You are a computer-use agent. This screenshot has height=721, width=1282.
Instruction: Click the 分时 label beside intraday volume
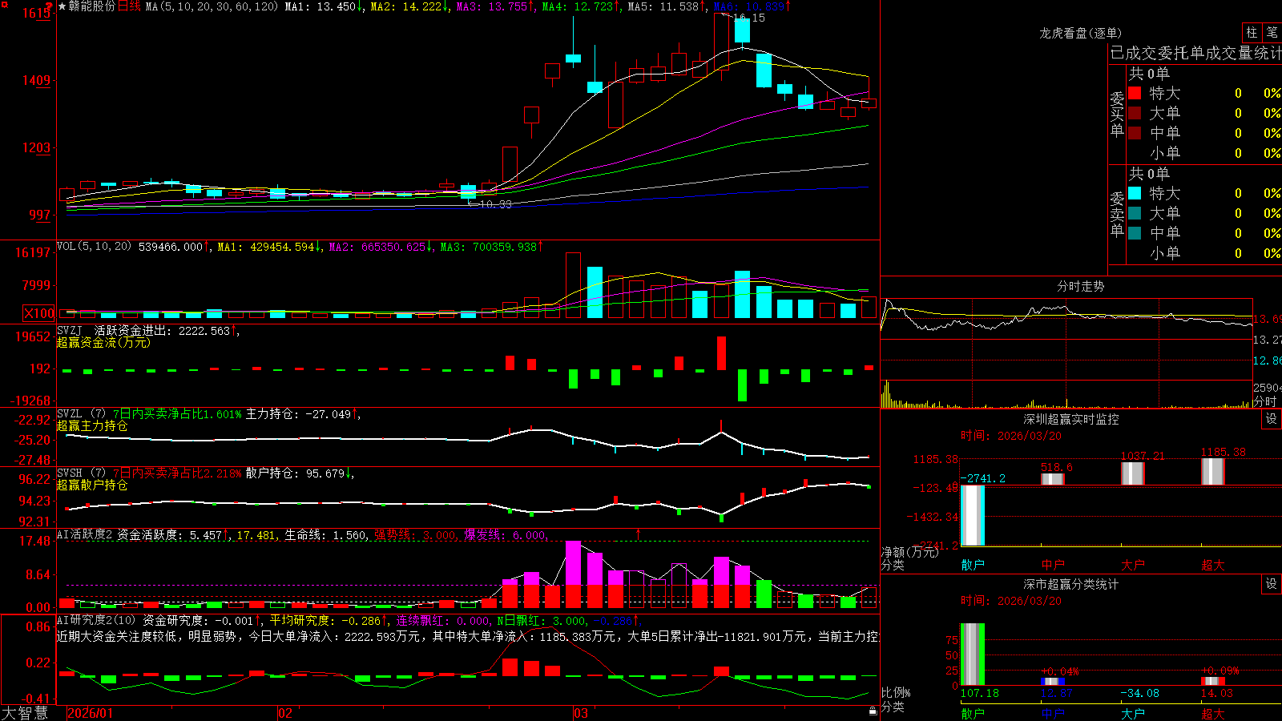tap(1265, 401)
